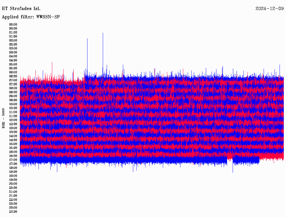286x217 pixels.
Task: Click the 08:30 time label
Action: 13,92
